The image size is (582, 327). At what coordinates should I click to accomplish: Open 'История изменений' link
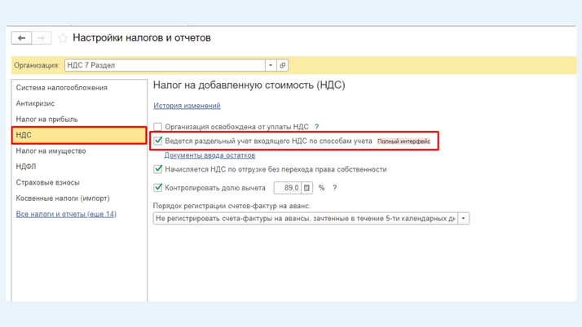(187, 106)
